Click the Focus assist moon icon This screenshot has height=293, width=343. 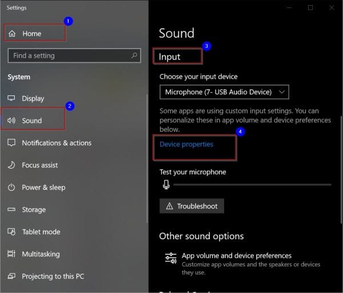tap(11, 165)
